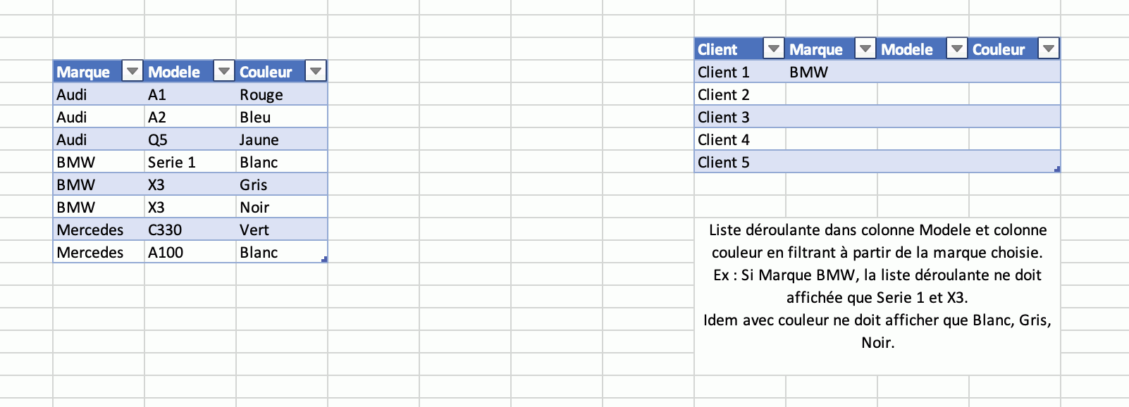
Task: Open the left table's Modele filter dropdown
Action: click(x=223, y=71)
